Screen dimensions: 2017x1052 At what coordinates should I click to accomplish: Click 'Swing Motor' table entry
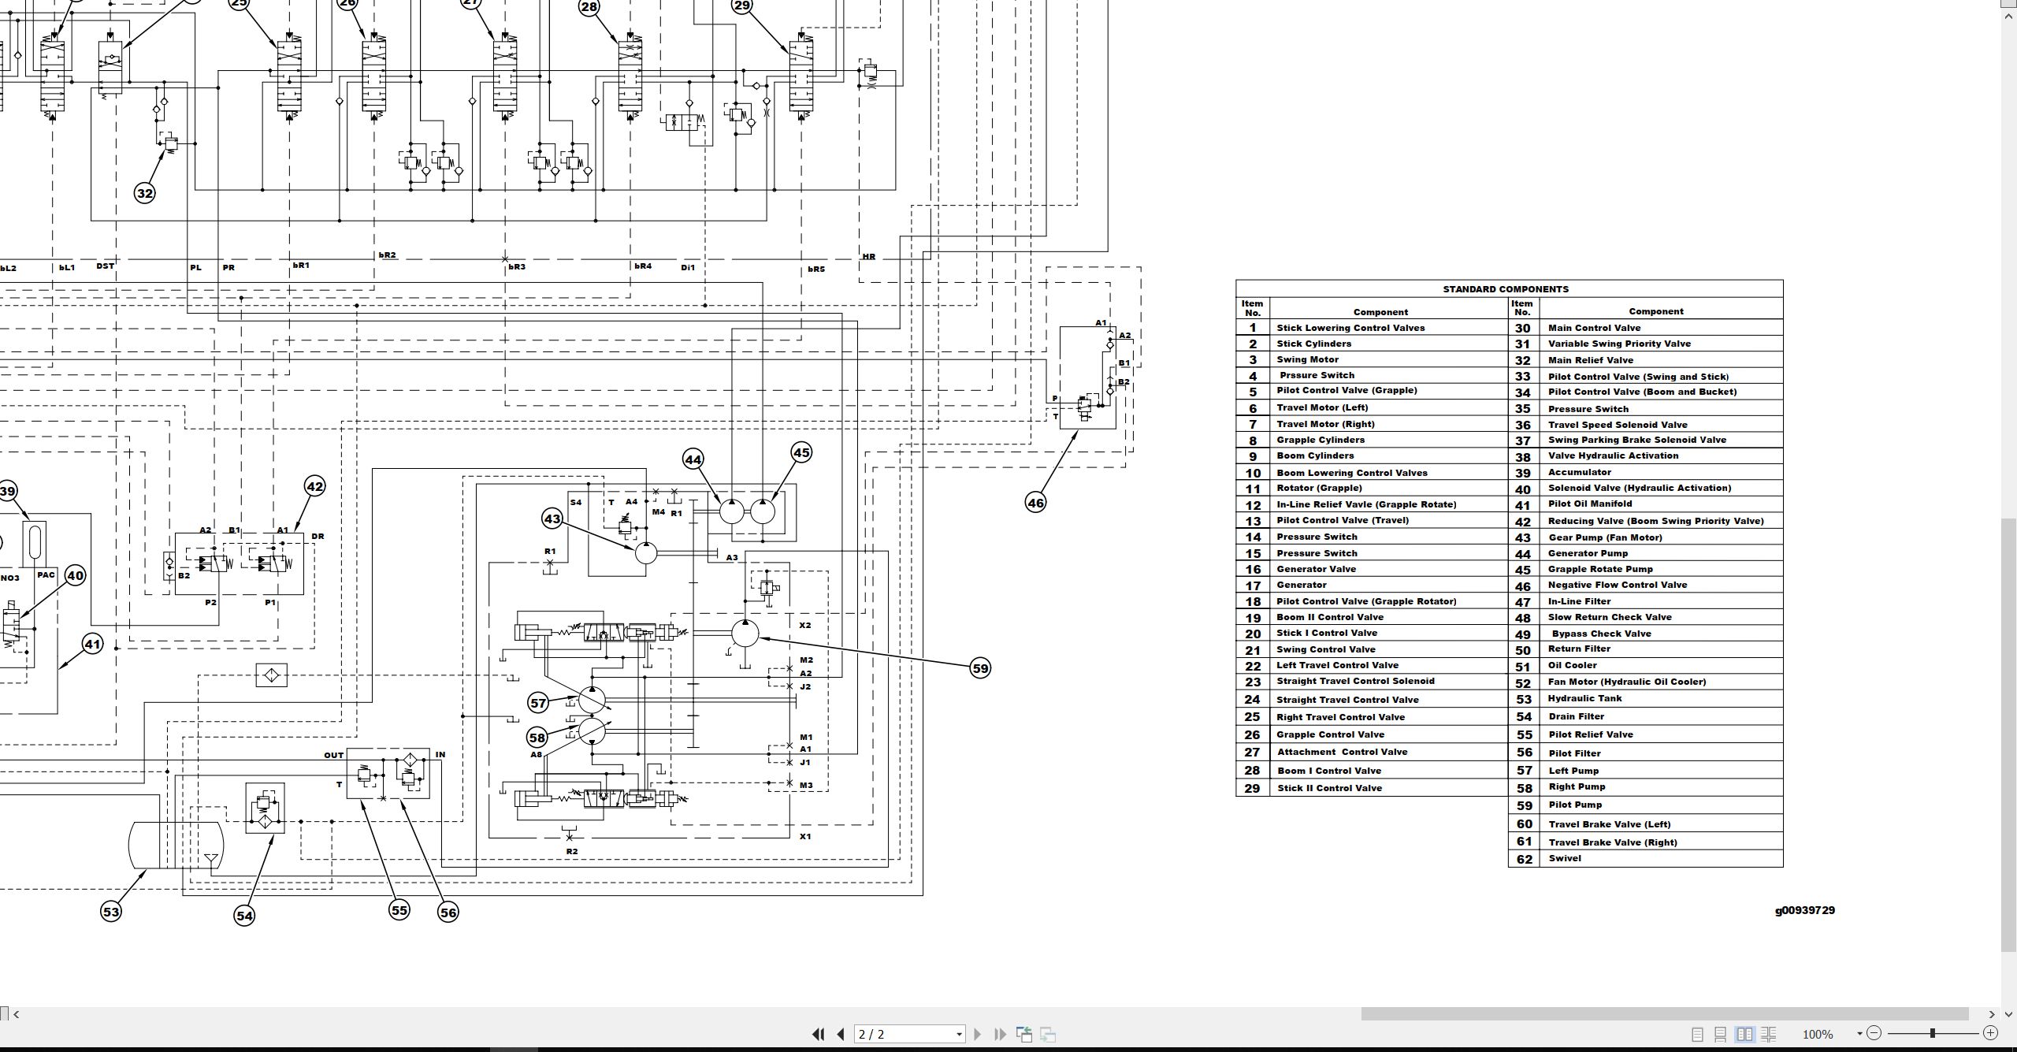pos(1307,359)
